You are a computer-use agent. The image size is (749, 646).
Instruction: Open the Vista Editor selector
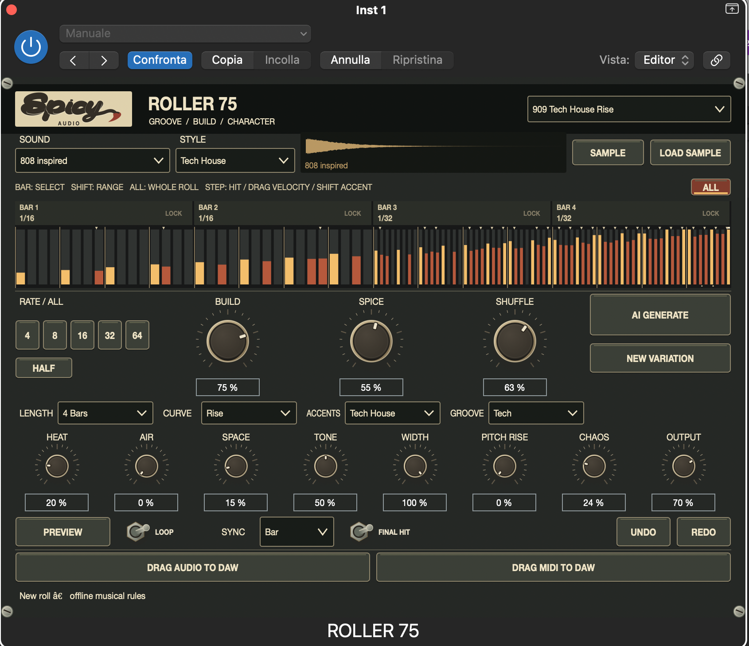[664, 60]
